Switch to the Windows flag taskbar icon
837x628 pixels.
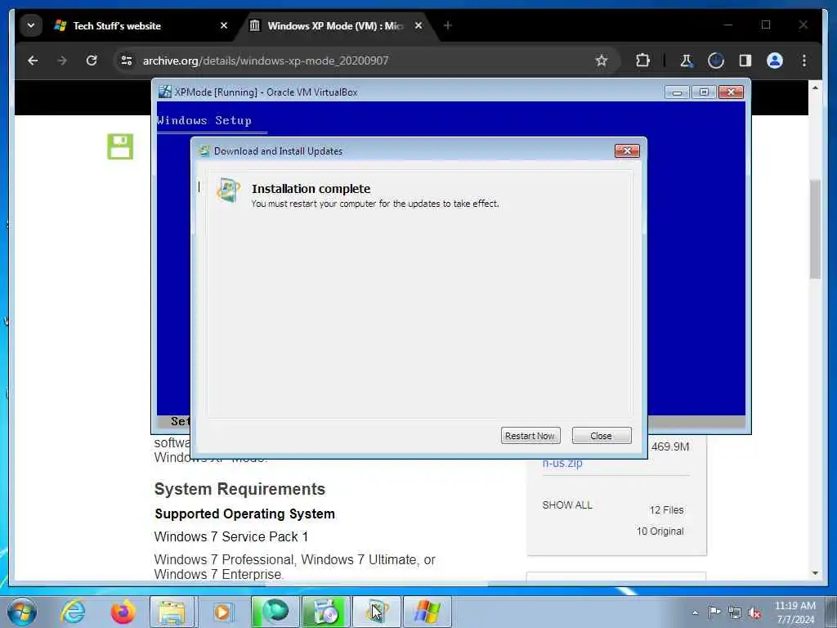coord(427,612)
